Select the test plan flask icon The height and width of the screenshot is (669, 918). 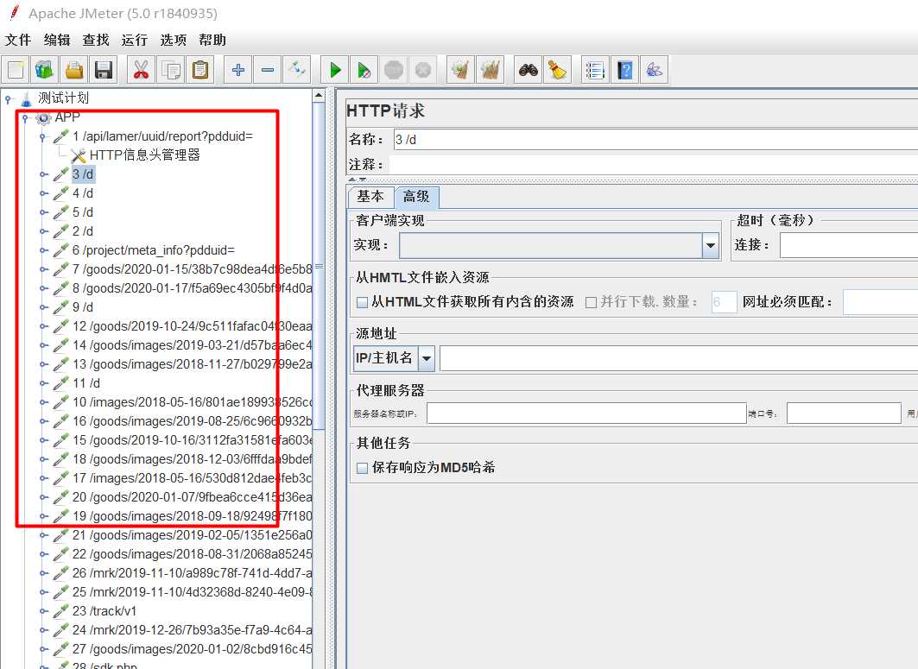pos(27,98)
